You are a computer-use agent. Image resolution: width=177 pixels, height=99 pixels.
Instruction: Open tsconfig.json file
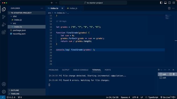tap(27, 34)
